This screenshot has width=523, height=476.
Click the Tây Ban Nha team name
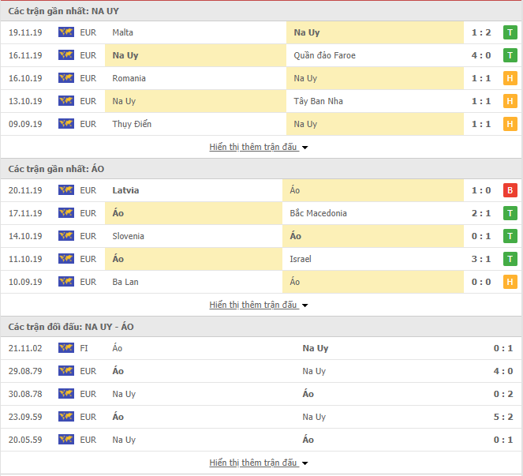coord(318,102)
